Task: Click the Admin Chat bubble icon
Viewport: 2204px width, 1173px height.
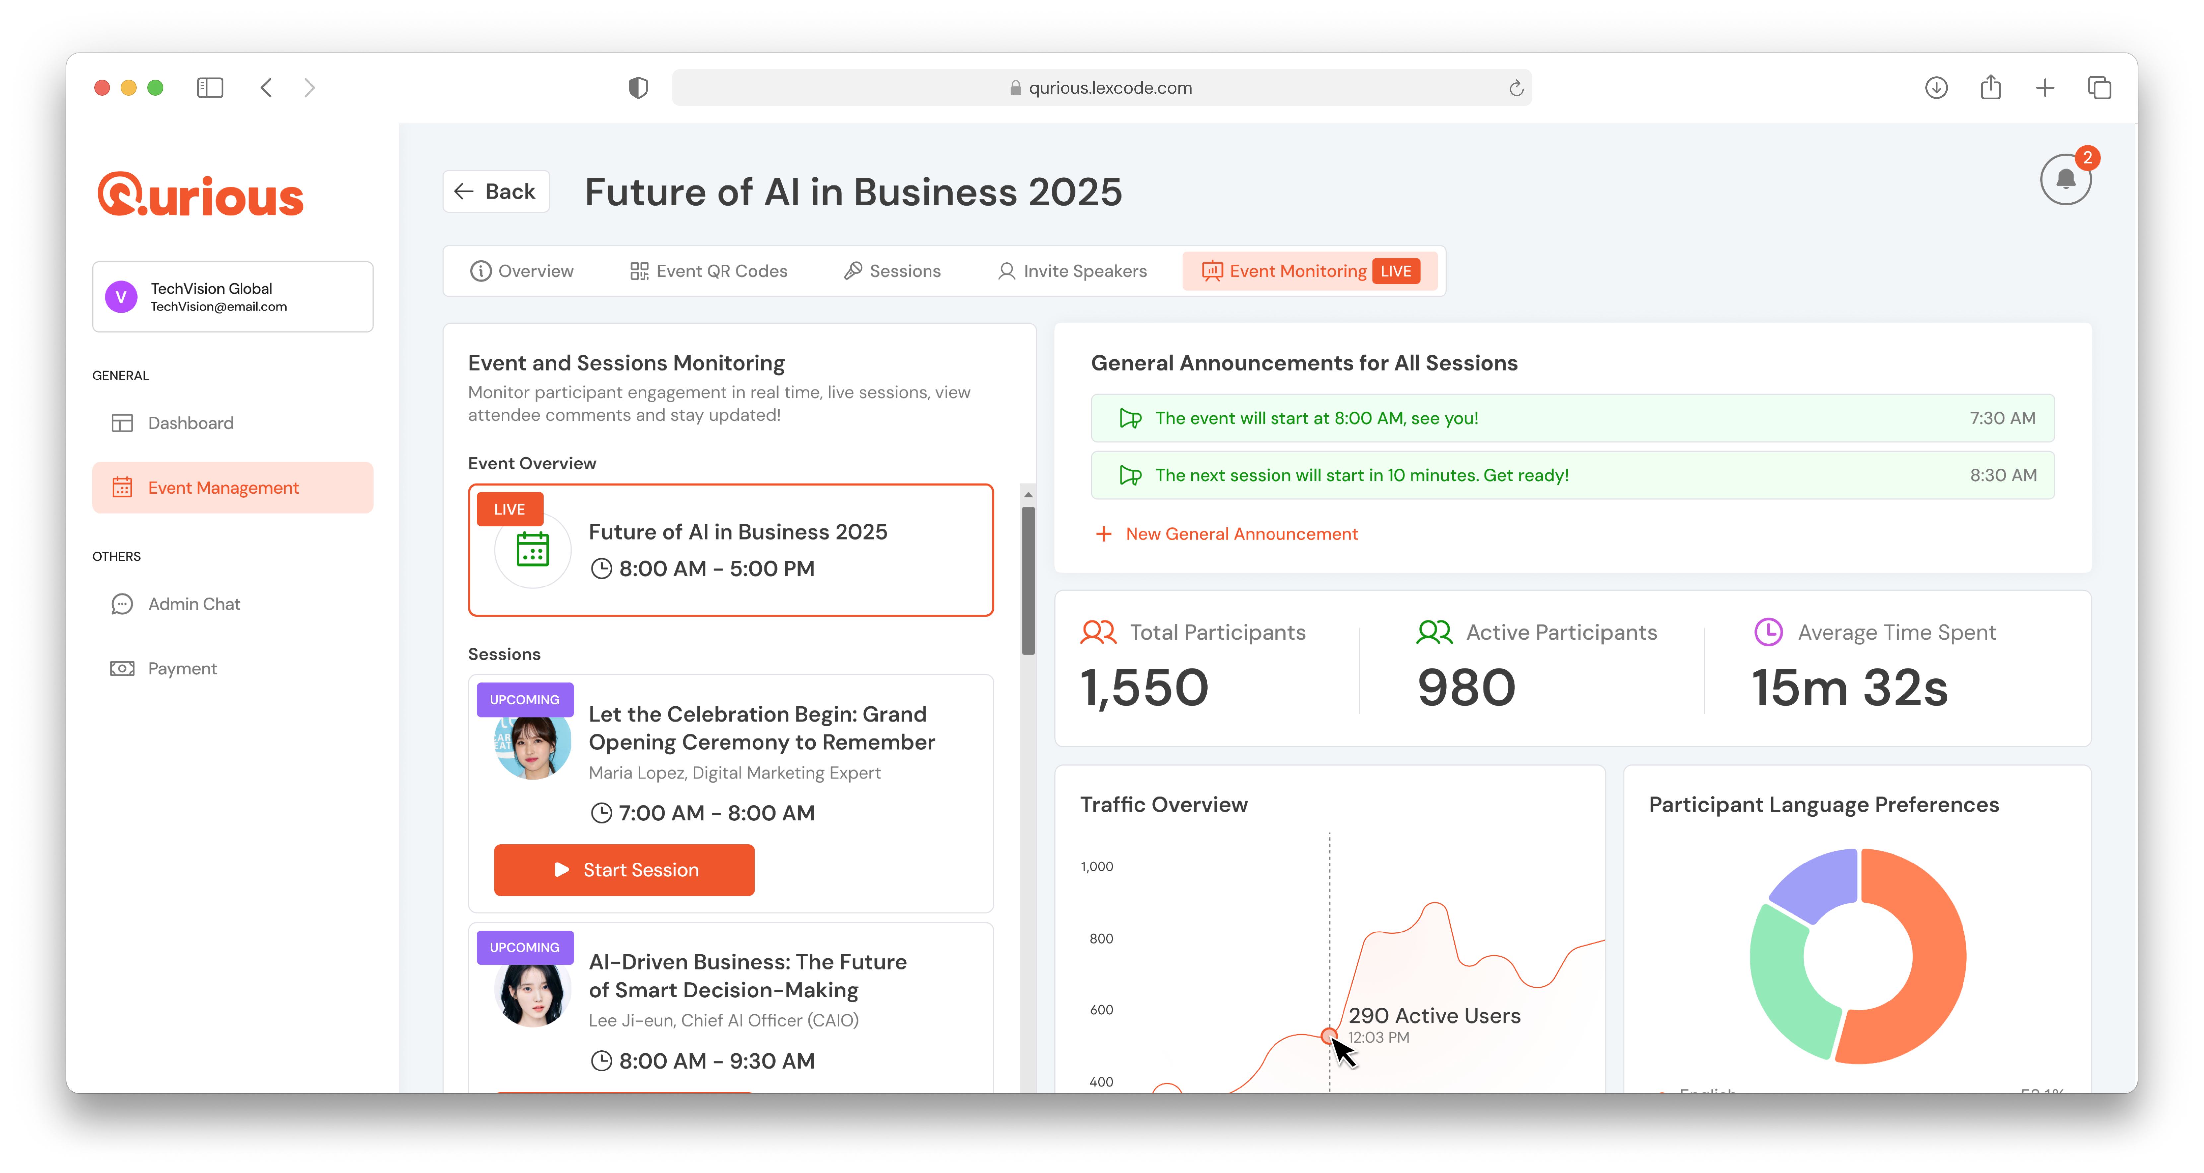Action: tap(122, 604)
